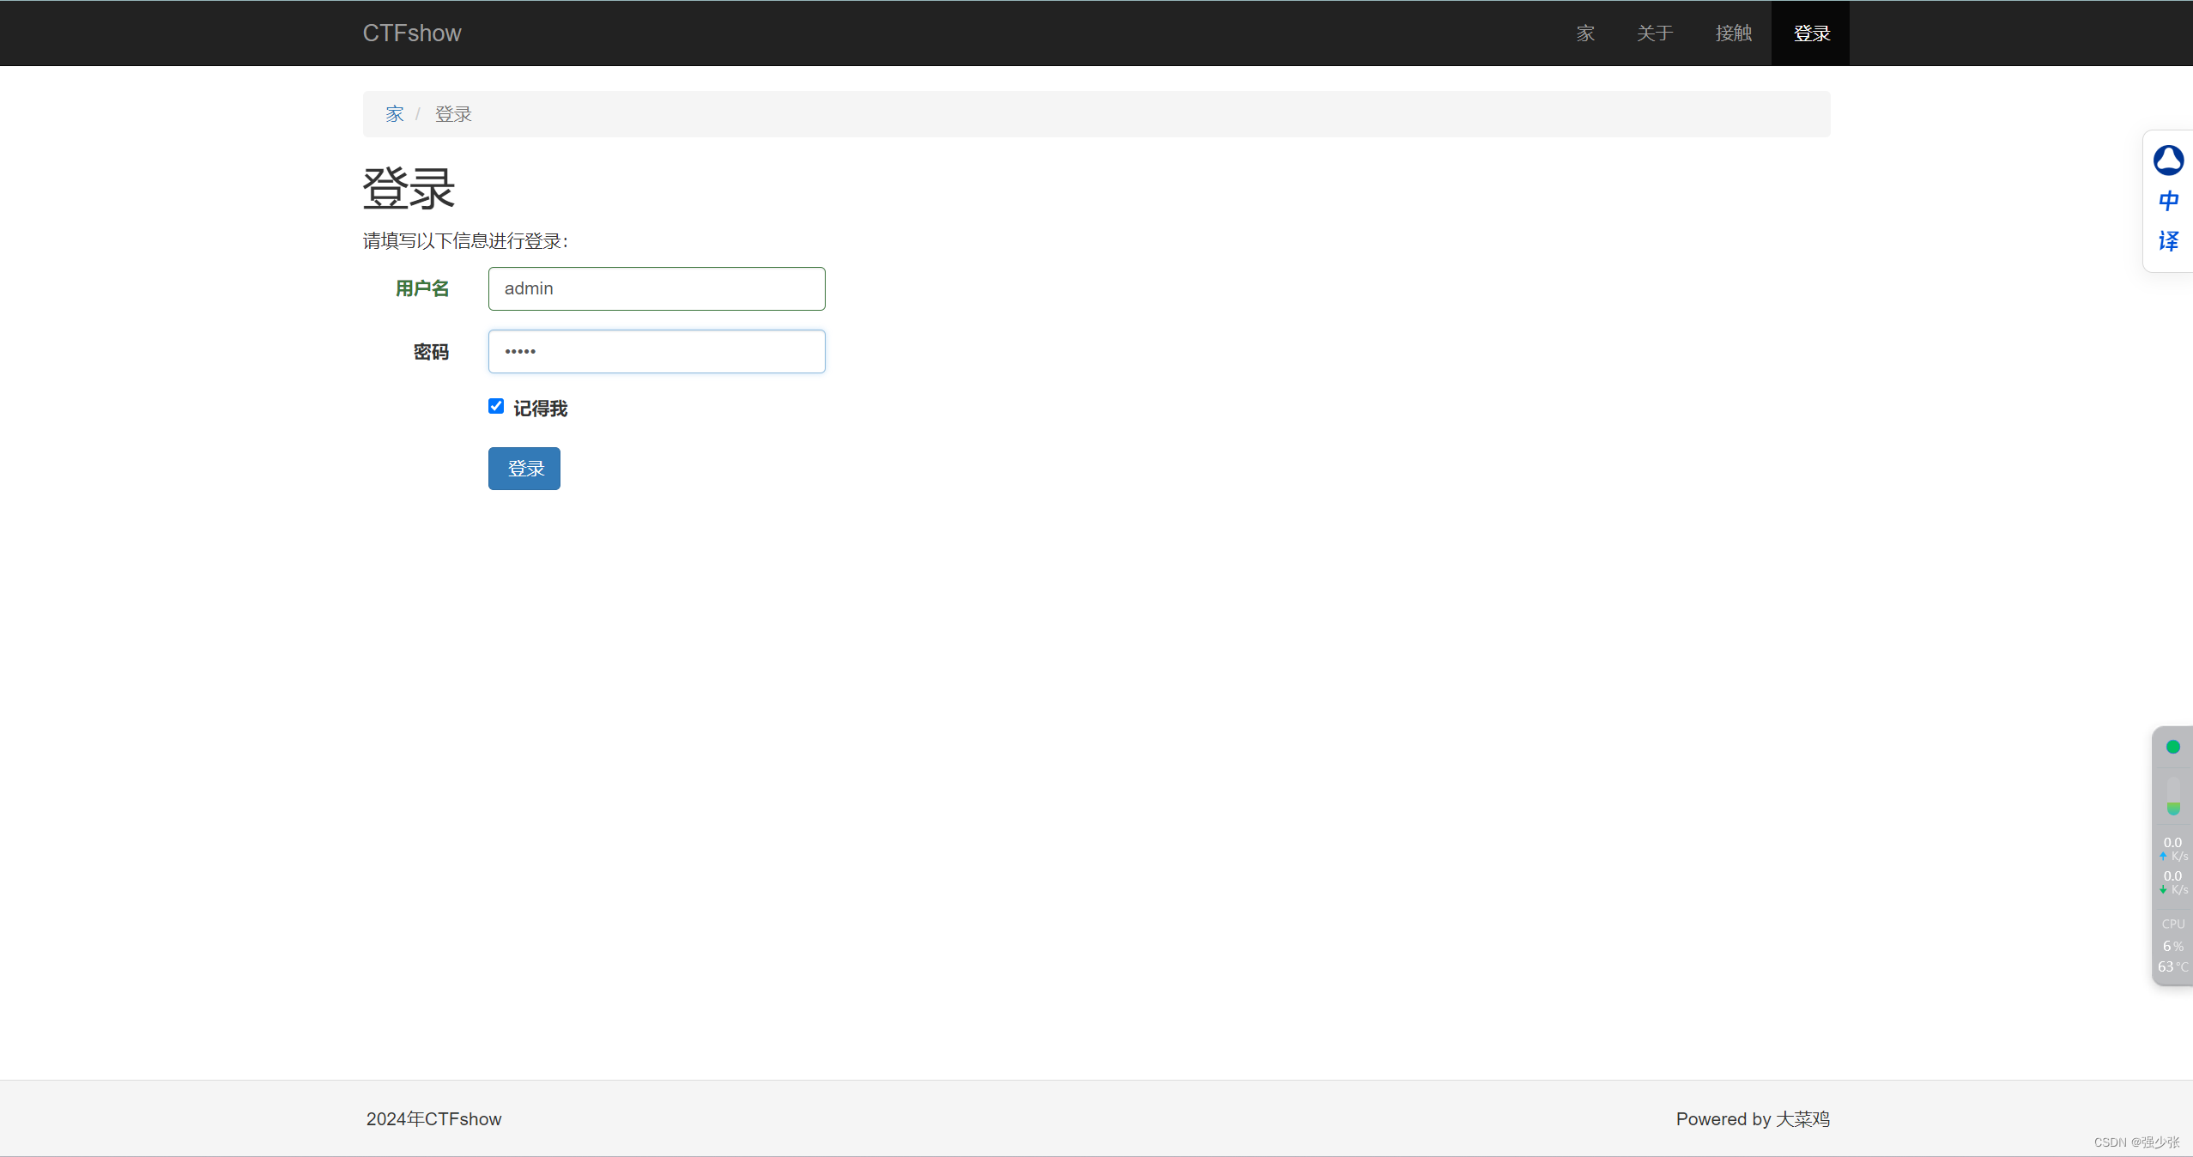The width and height of the screenshot is (2193, 1157).
Task: Click the 用户名 field label
Action: (x=422, y=288)
